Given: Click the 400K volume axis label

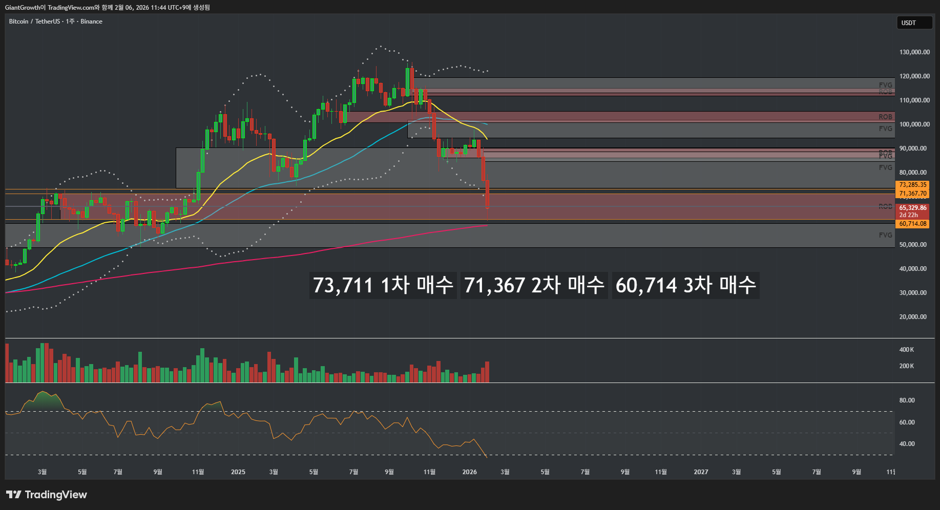Looking at the screenshot, I should coord(907,350).
